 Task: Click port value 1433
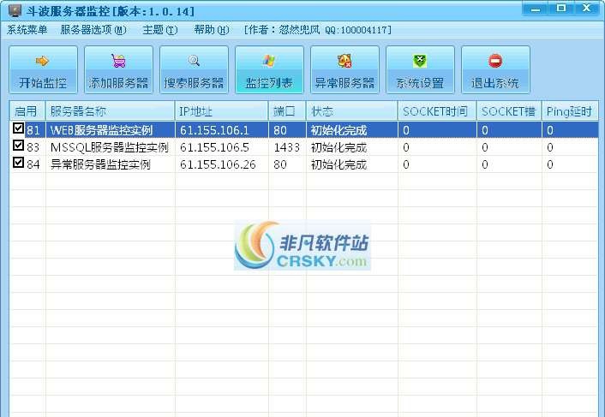click(x=287, y=147)
